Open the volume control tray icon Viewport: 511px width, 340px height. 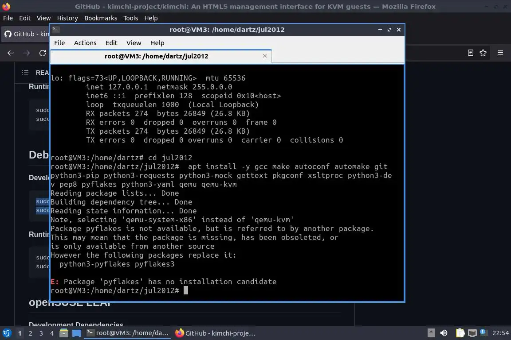pos(444,333)
